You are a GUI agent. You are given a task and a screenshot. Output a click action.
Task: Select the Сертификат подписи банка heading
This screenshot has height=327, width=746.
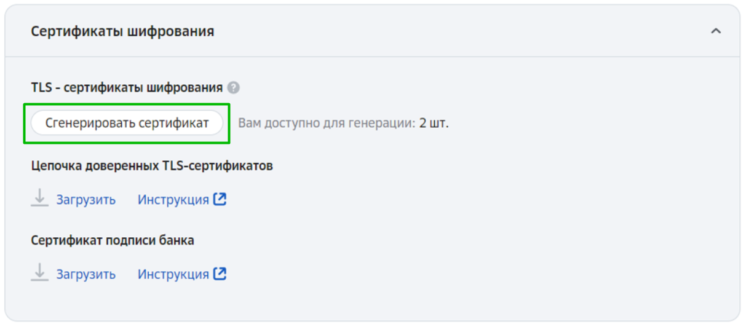coord(113,240)
